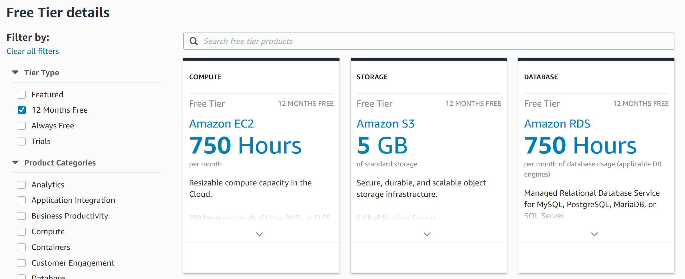The image size is (685, 279).
Task: Select the Analytics product category
Action: click(x=22, y=185)
